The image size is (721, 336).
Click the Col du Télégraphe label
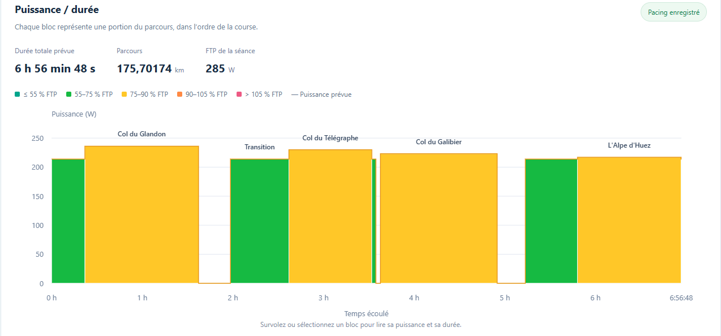pyautogui.click(x=331, y=138)
